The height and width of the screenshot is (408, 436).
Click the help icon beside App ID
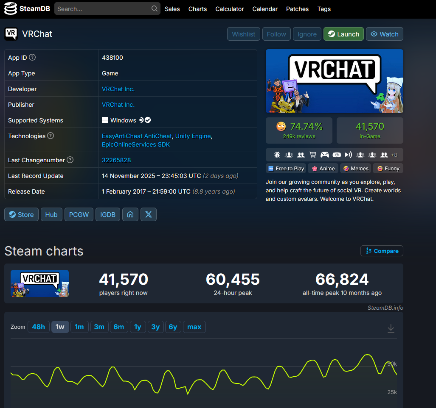click(x=32, y=58)
